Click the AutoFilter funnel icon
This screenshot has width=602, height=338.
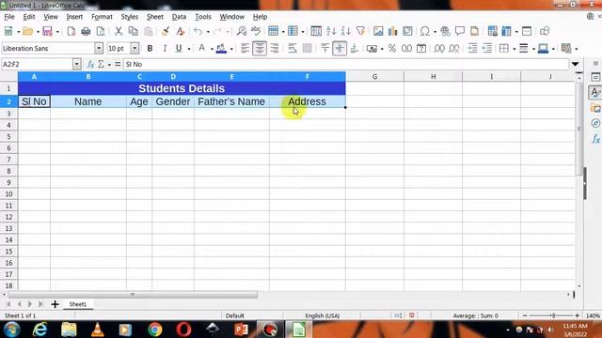pyautogui.click(x=360, y=31)
